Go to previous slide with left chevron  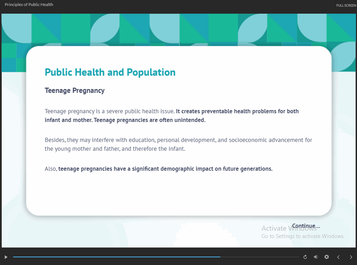pos(338,257)
